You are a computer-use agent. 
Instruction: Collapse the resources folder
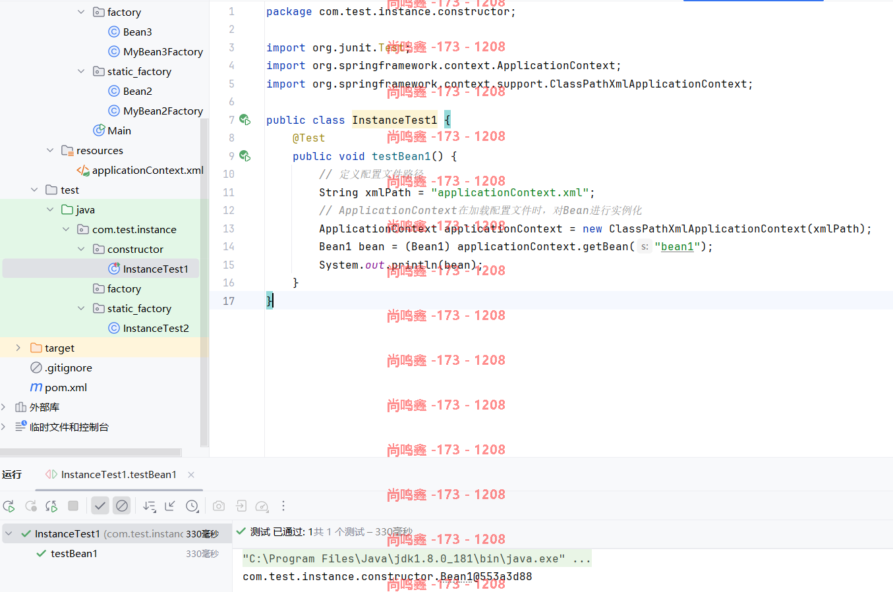pyautogui.click(x=50, y=150)
